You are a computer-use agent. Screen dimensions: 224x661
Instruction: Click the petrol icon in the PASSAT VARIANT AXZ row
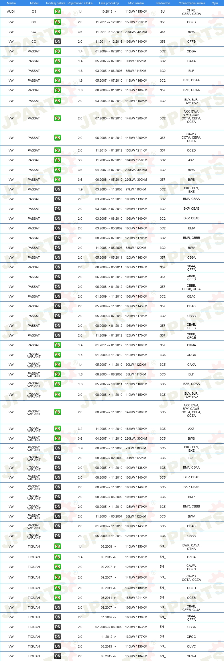click(x=58, y=429)
